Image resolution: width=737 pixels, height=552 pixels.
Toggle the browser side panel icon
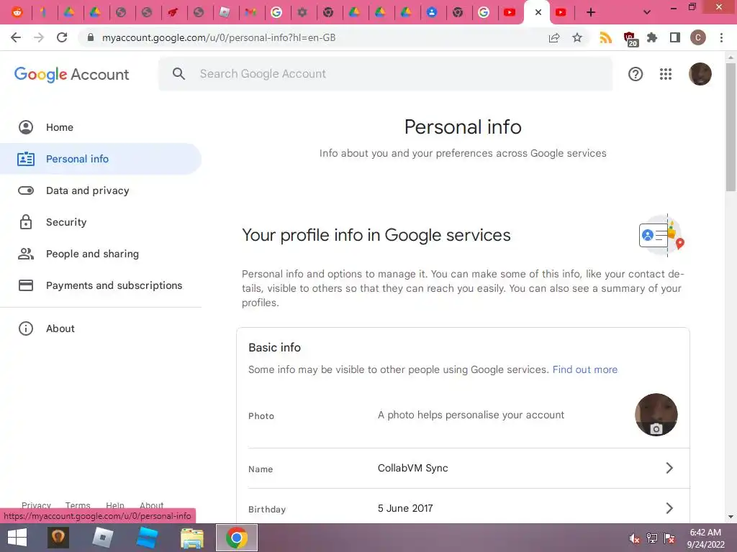pyautogui.click(x=675, y=37)
